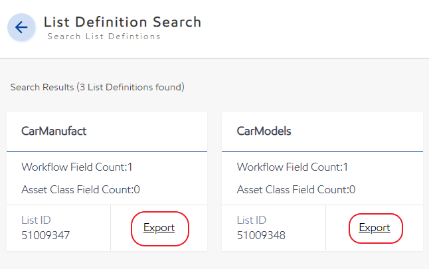
Task: Click the List Definition Search heading
Action: (122, 22)
